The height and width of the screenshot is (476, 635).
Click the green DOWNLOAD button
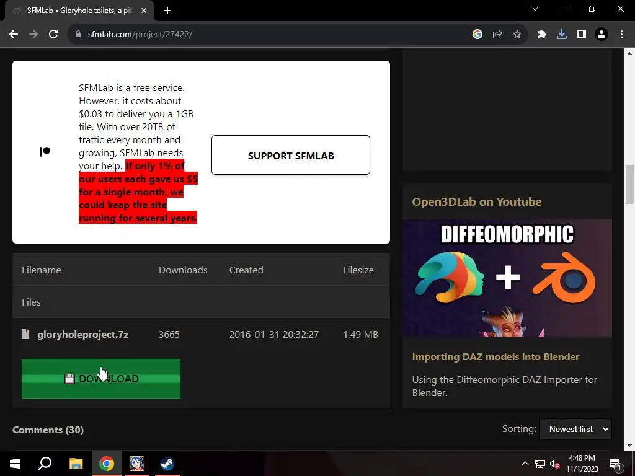101,379
